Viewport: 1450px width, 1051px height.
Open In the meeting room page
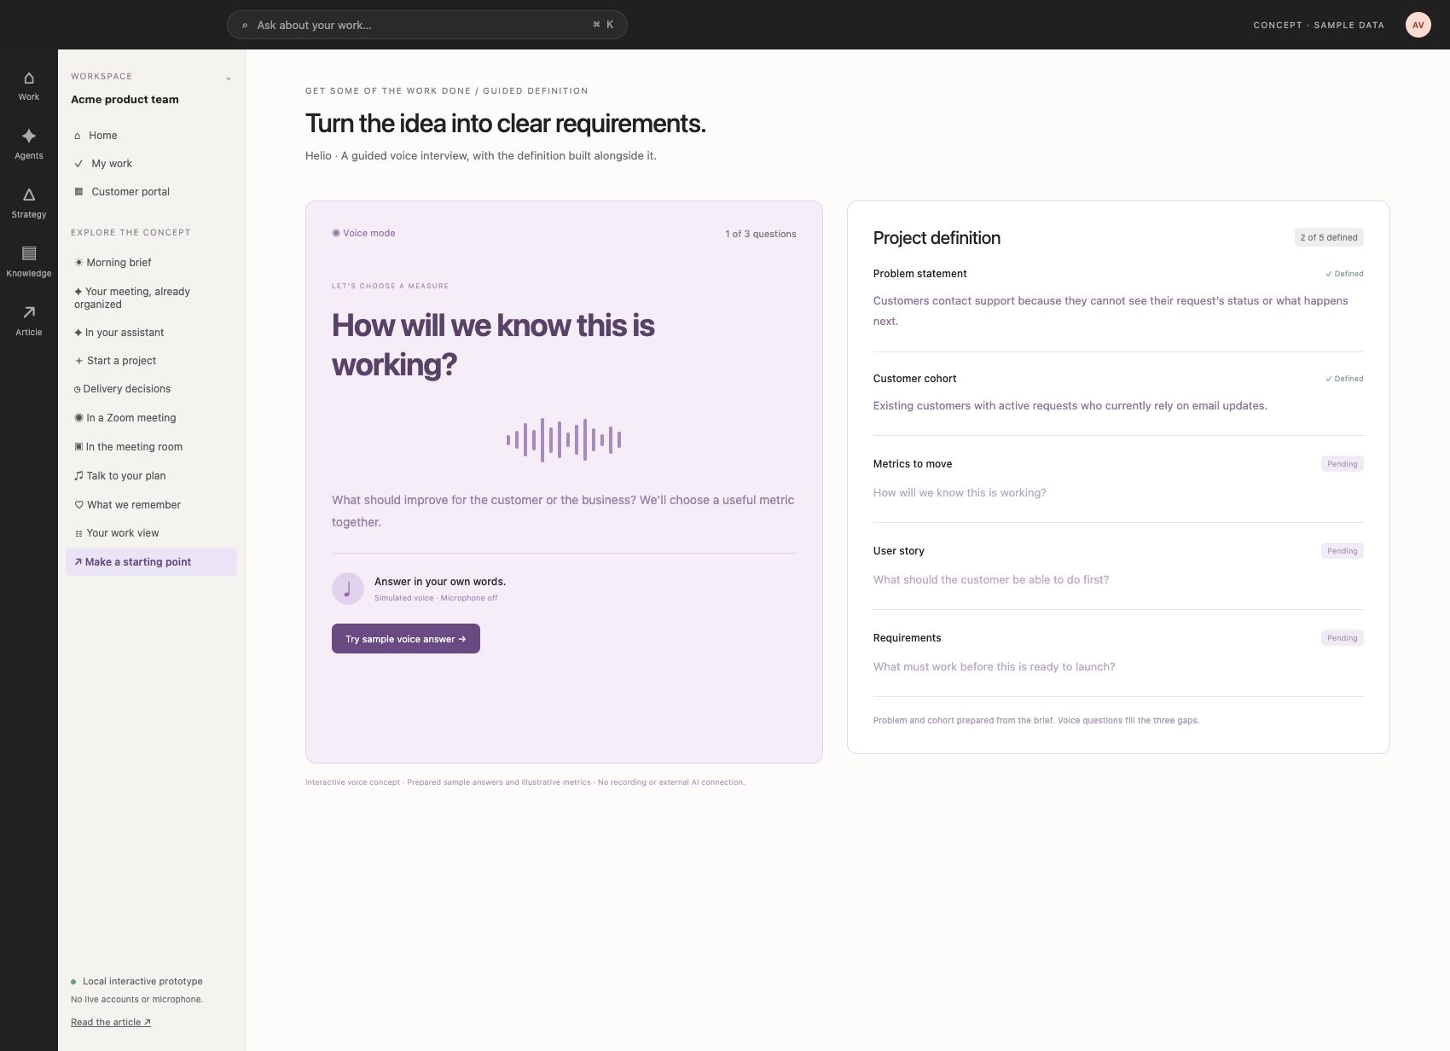(151, 447)
